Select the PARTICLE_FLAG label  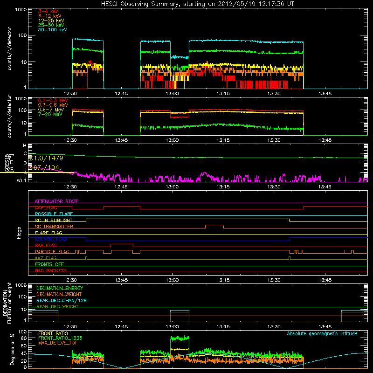pos(52,252)
